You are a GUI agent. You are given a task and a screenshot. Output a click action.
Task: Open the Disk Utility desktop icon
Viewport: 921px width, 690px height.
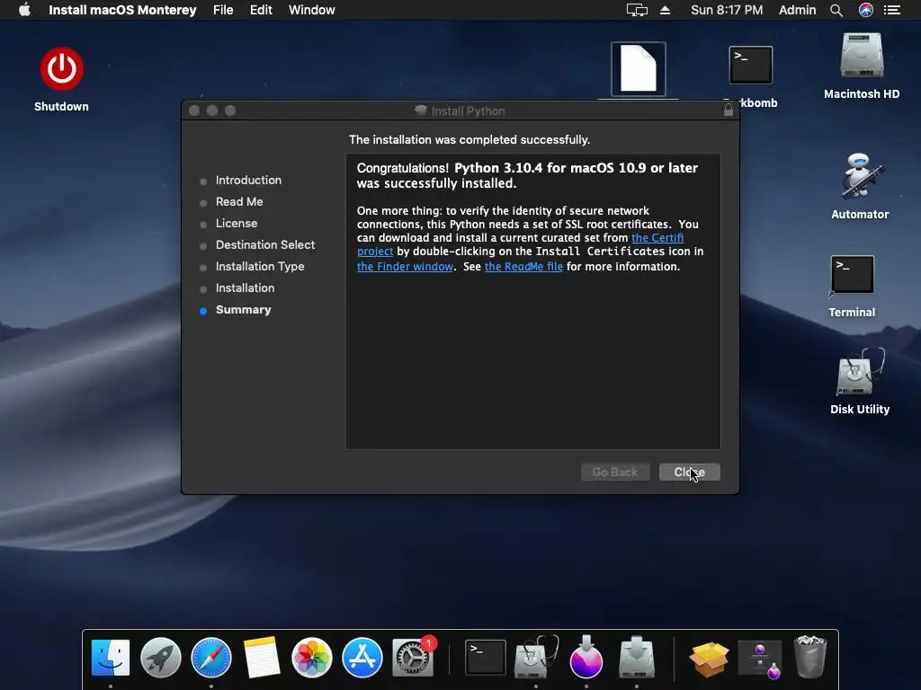click(x=859, y=372)
